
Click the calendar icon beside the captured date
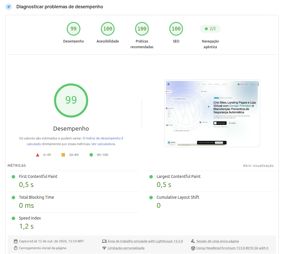(x=16, y=241)
